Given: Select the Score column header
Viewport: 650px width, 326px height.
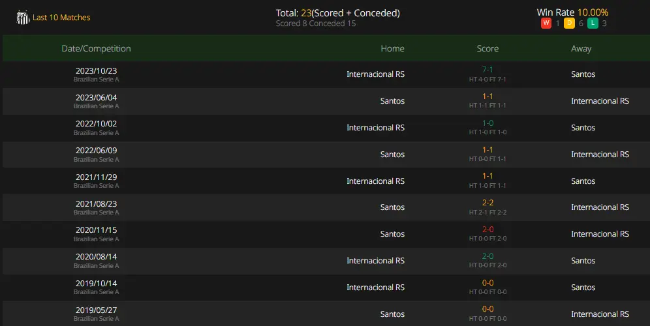Looking at the screenshot, I should point(487,48).
